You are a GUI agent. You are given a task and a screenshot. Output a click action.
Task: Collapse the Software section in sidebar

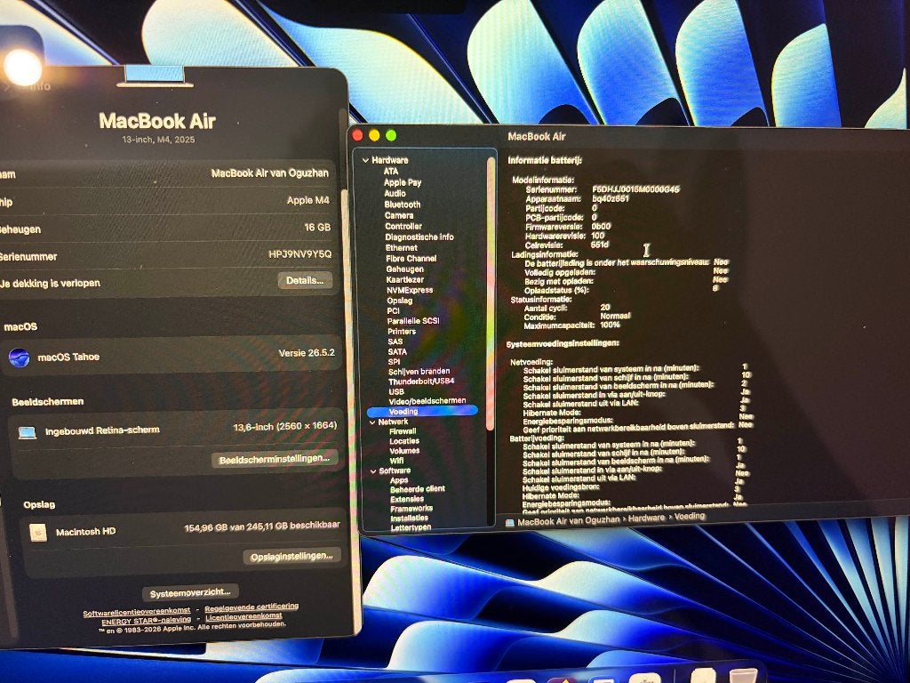(373, 471)
